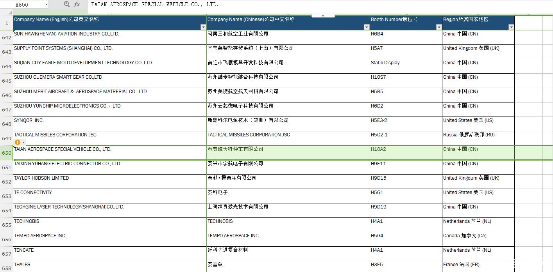Image resolution: width=553 pixels, height=272 pixels.
Task: Select the header cell Company Name (English)
Action: (x=110, y=23)
